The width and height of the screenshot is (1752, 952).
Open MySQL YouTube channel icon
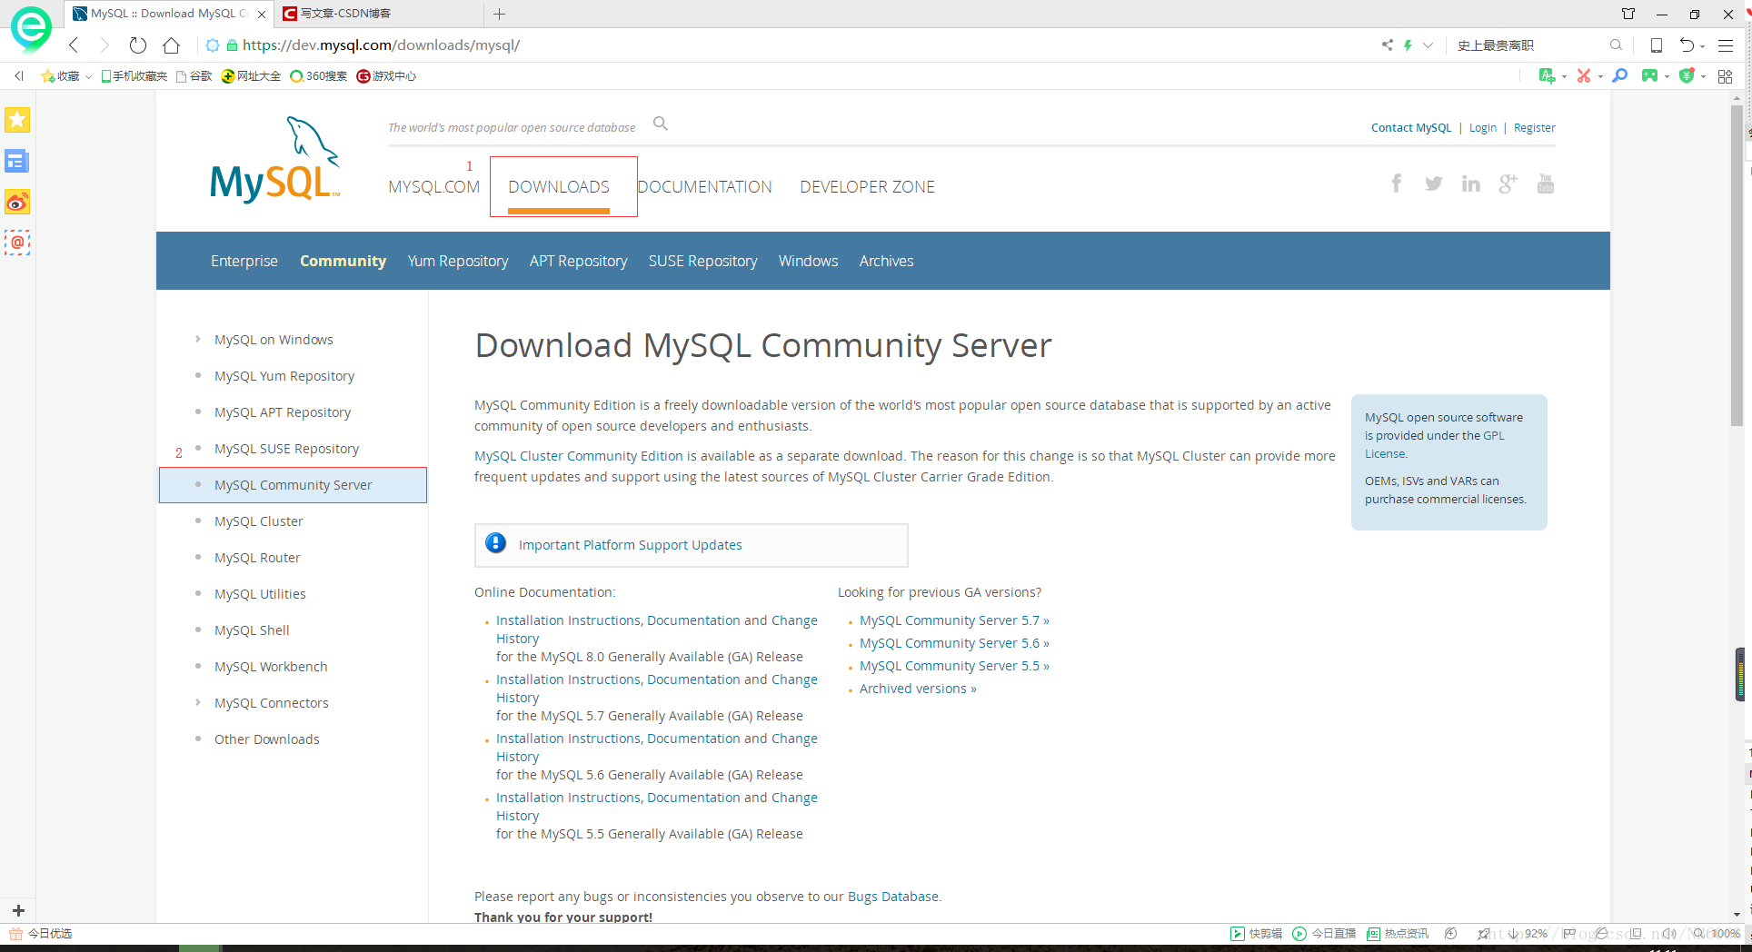(x=1546, y=183)
